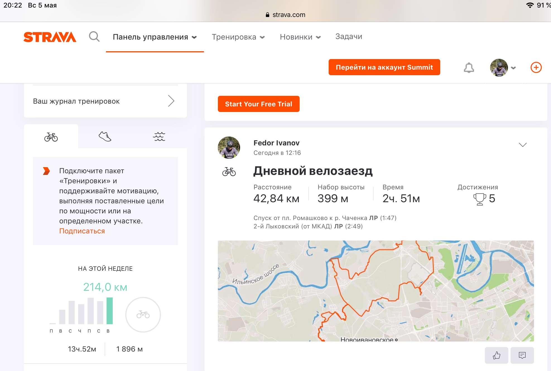Expand the Панель управления dropdown
The image size is (551, 371).
coord(155,37)
